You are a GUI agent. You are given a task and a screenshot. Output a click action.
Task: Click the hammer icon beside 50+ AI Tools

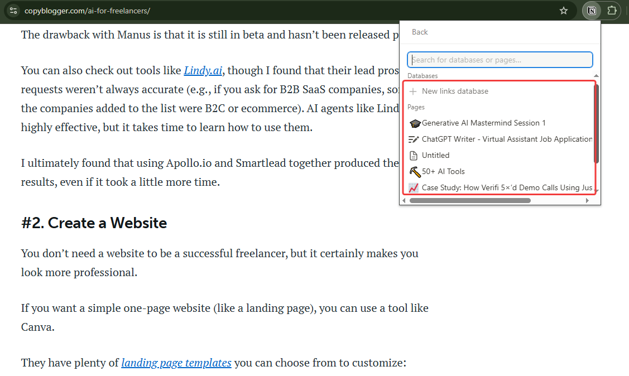[414, 172]
